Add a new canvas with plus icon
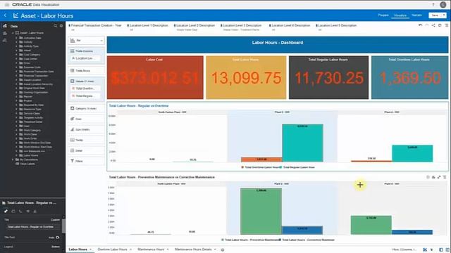This screenshot has width=451, height=253. [223, 249]
